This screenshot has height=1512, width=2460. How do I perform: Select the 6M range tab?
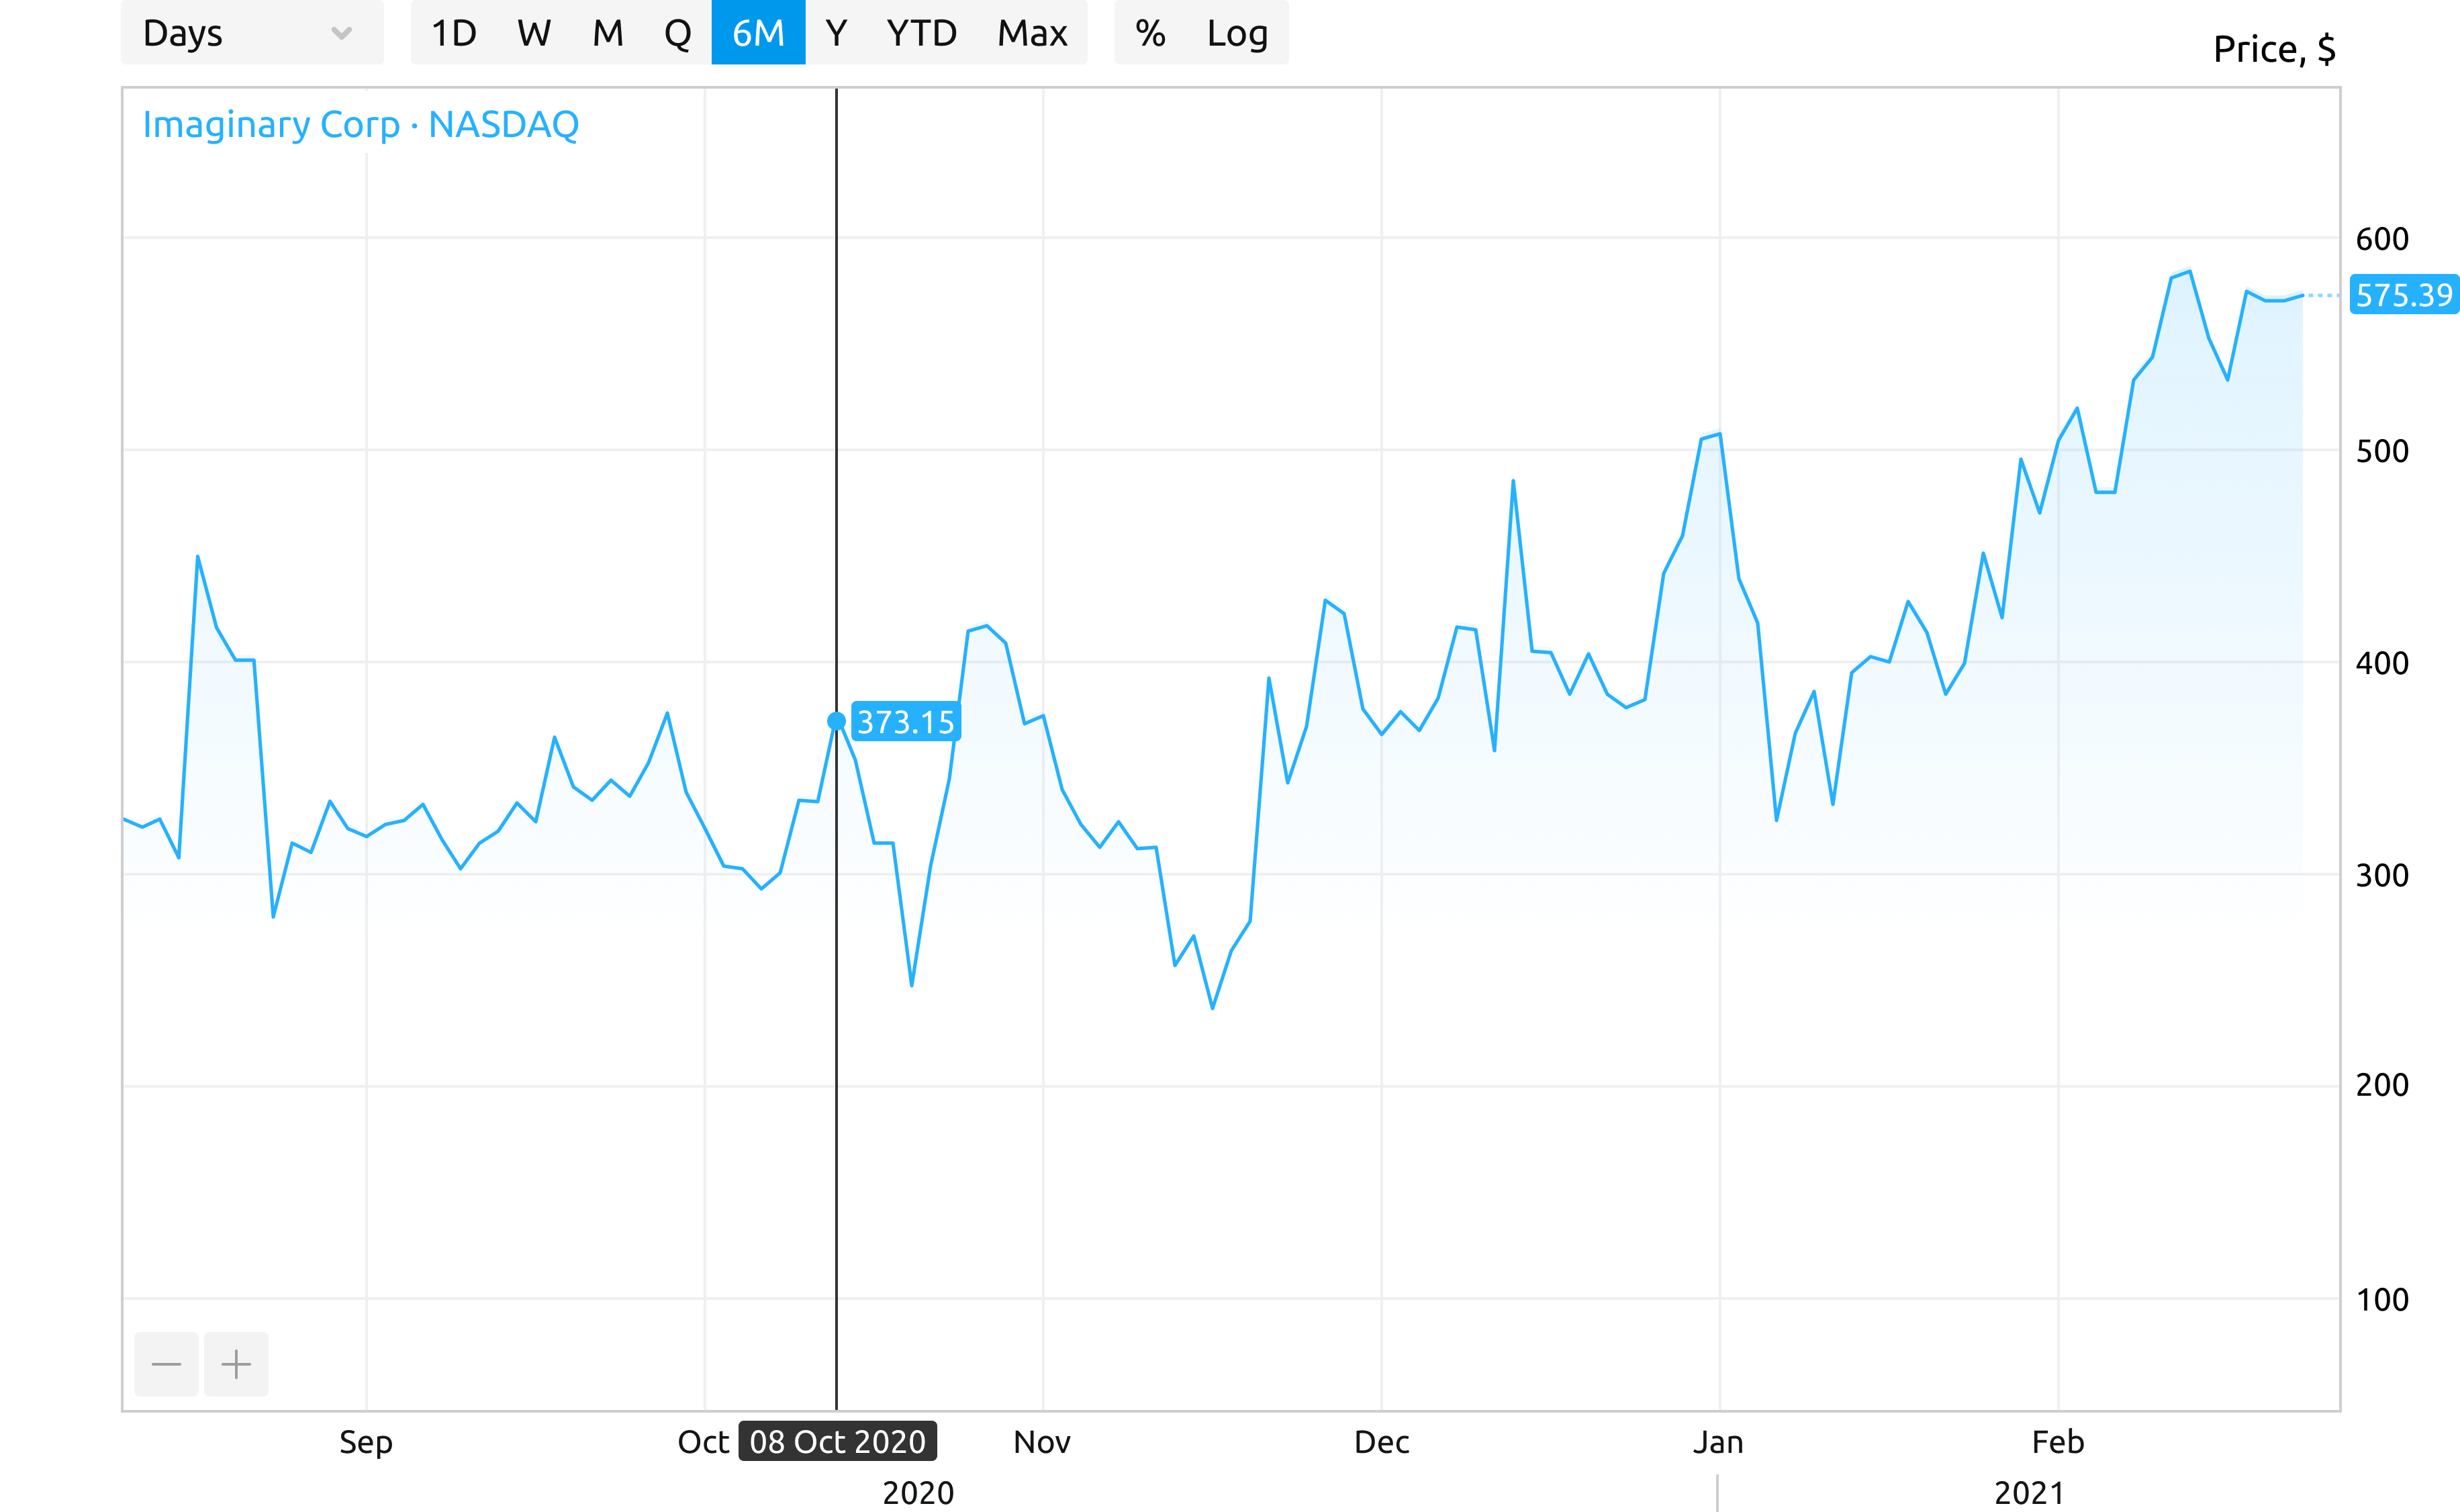pos(758,33)
